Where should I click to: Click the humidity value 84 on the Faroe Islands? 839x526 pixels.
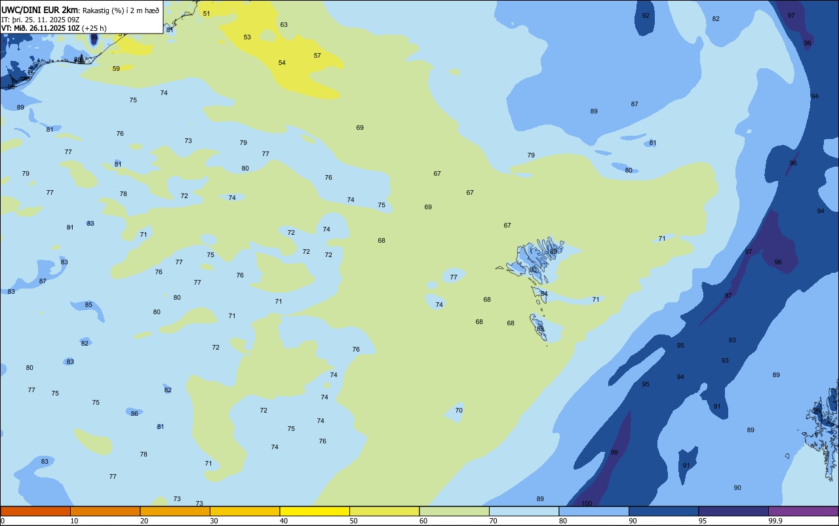coord(544,293)
